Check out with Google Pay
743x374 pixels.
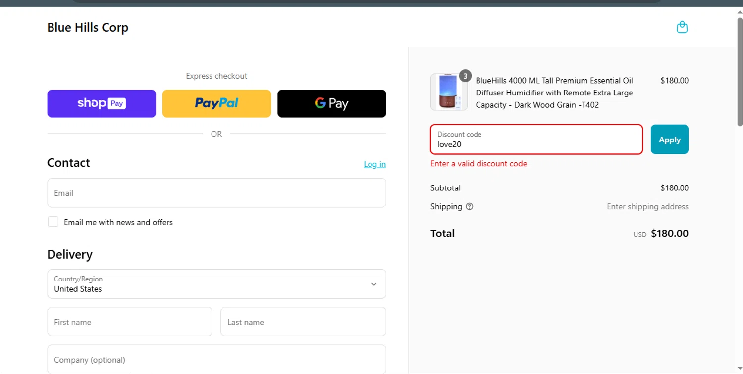click(x=331, y=103)
